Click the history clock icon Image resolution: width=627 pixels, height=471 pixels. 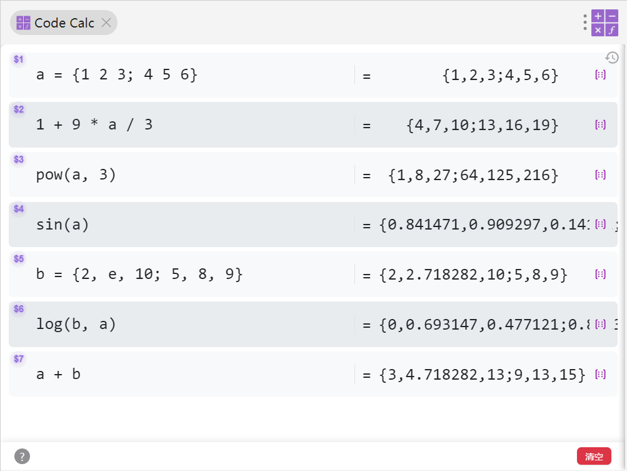[x=612, y=58]
